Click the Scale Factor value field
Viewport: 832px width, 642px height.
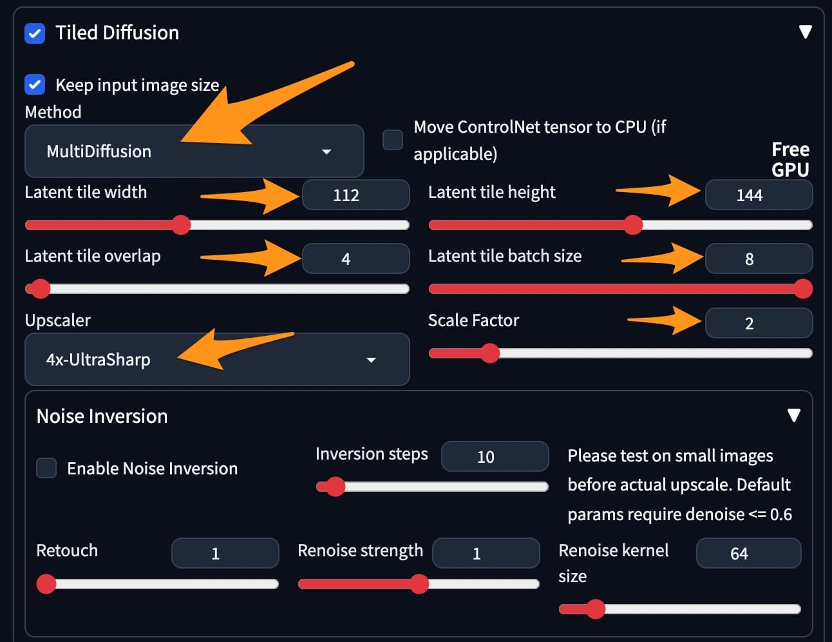[759, 323]
